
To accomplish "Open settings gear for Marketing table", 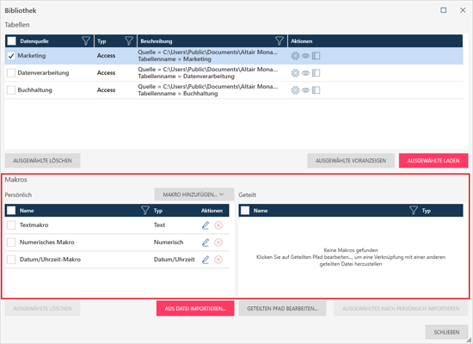I will 295,56.
